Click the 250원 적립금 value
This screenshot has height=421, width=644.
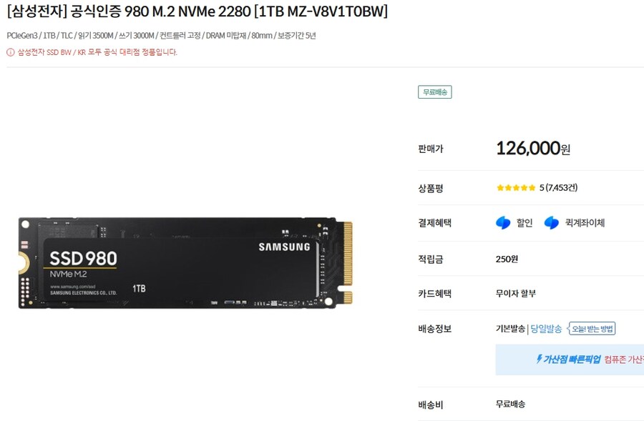(507, 259)
